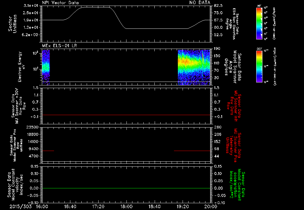
Task: Click the 19:20 time axis label
Action: 183,206
